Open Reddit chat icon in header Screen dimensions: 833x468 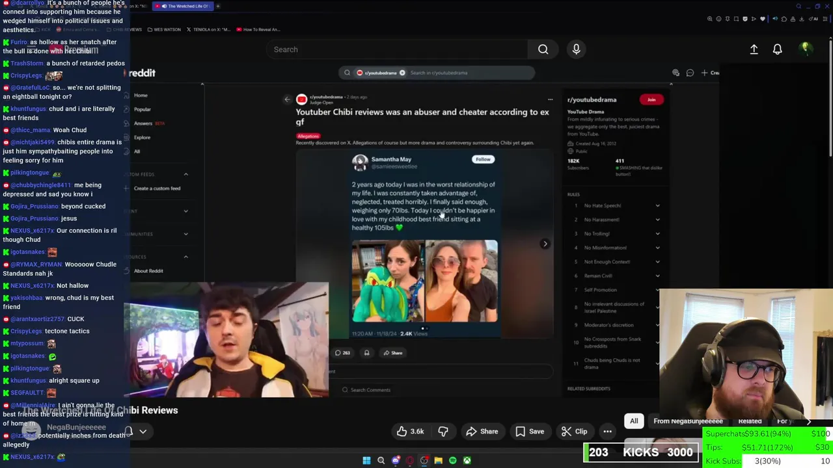(x=690, y=73)
